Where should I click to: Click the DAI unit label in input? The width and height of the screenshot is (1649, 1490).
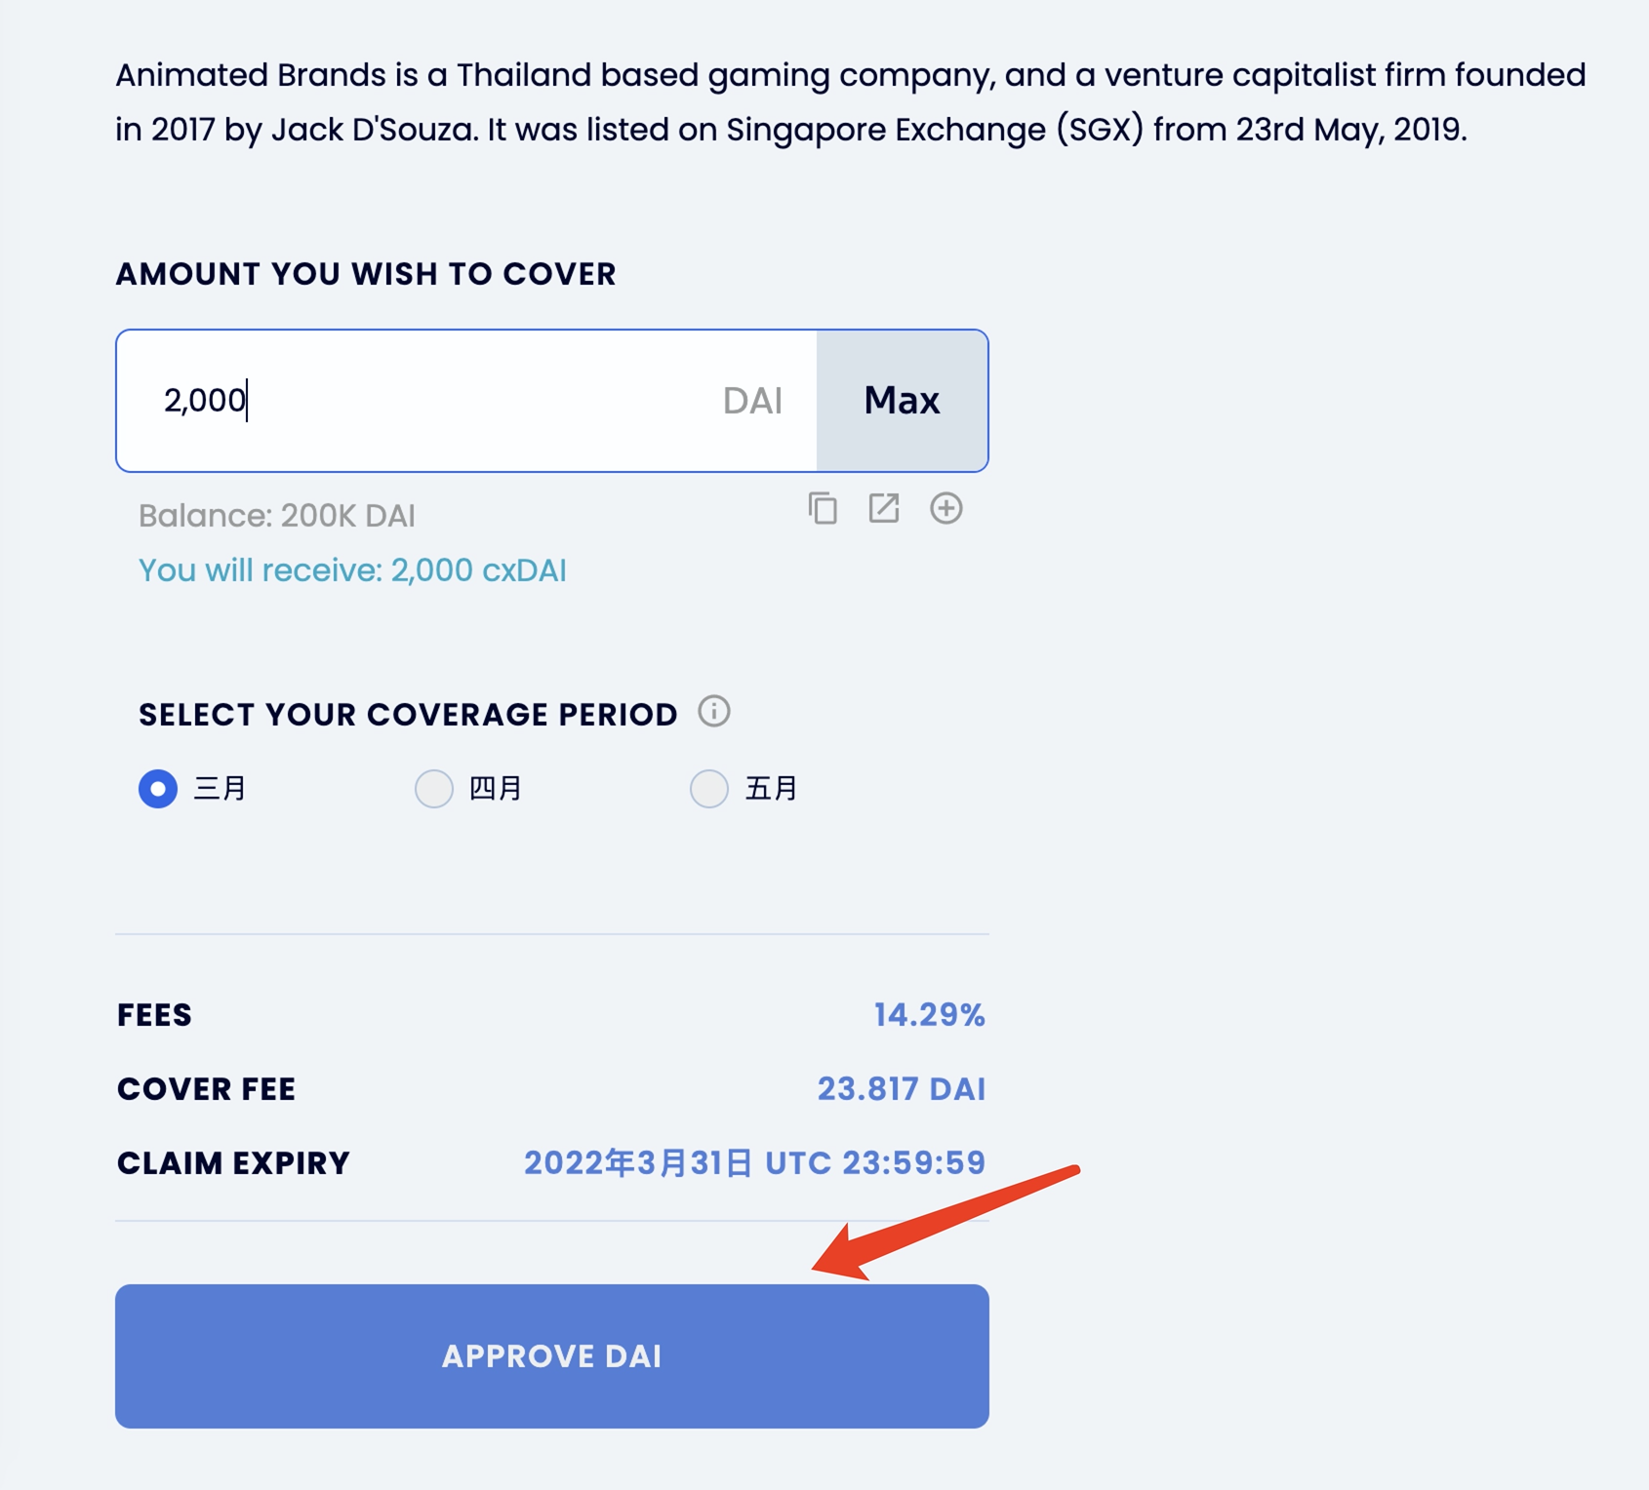coord(752,401)
